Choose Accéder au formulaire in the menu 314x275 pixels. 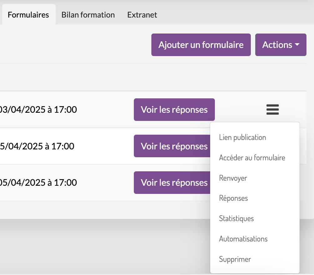click(252, 158)
